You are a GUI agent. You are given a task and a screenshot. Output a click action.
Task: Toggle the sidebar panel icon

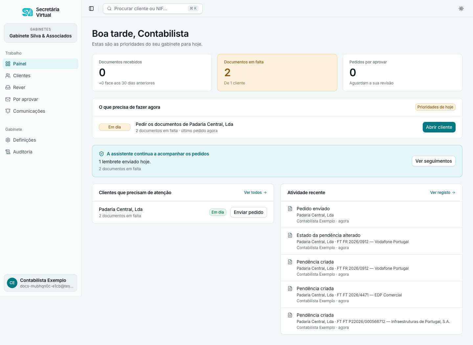click(x=91, y=9)
